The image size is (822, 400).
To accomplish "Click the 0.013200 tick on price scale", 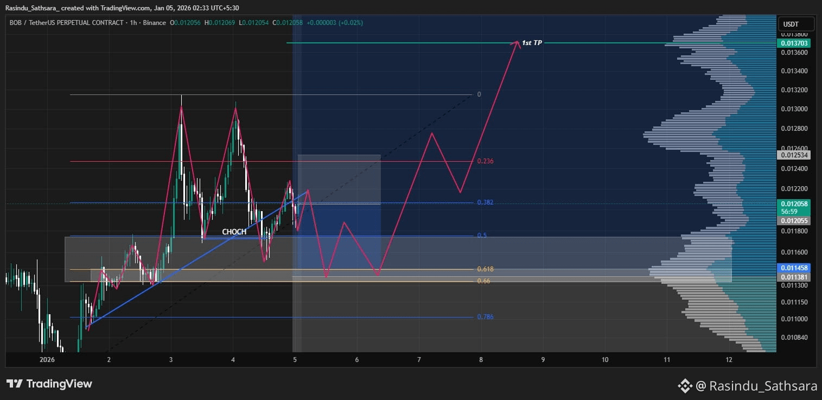I will pyautogui.click(x=795, y=90).
